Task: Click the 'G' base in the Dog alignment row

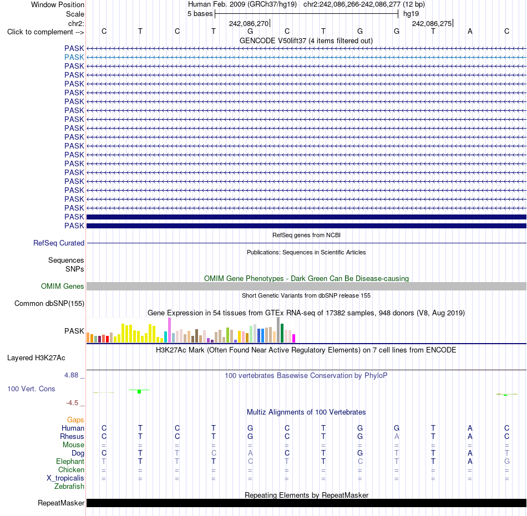Action: click(x=360, y=453)
